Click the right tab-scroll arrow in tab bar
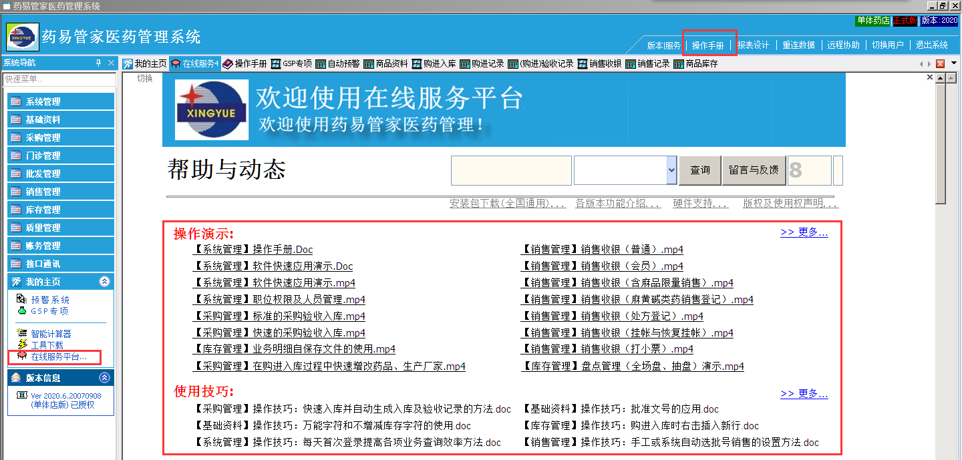 point(929,64)
